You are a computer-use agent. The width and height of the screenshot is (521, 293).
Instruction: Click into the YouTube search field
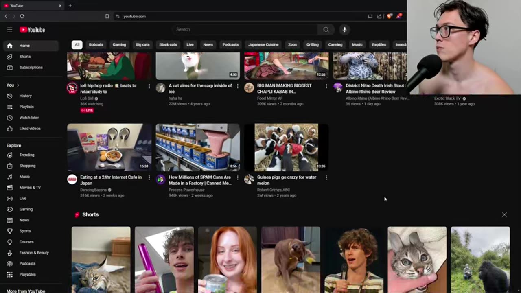coord(245,29)
